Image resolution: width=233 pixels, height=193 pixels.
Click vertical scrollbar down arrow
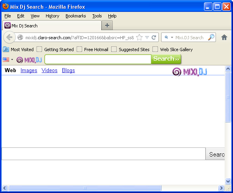(x=228, y=181)
